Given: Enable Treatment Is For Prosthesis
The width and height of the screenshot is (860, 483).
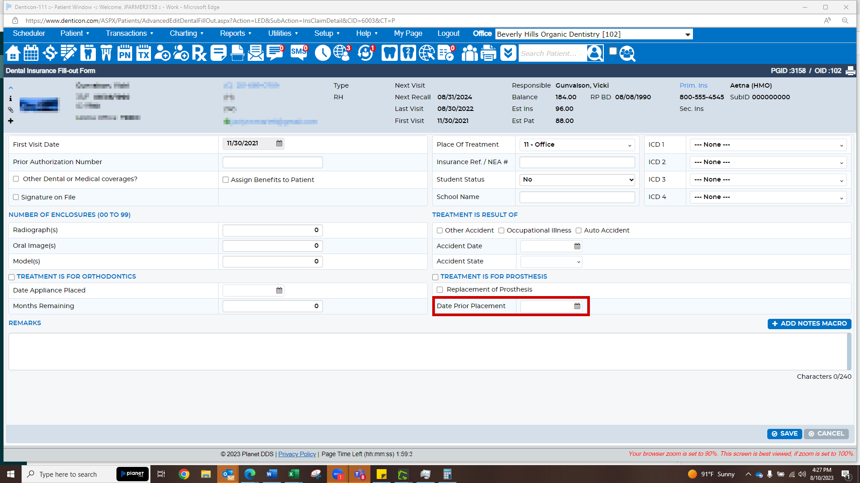Looking at the screenshot, I should 435,277.
